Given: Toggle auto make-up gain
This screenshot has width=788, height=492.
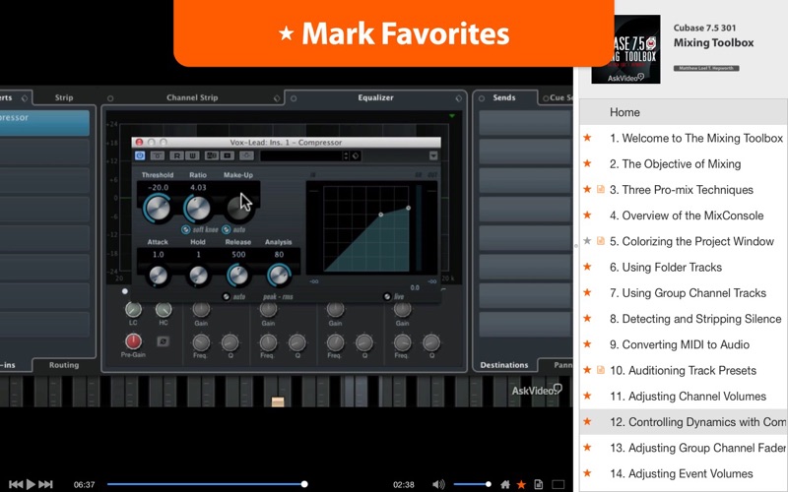Looking at the screenshot, I should [x=227, y=229].
